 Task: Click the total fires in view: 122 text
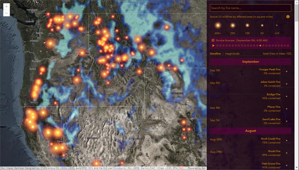coord(277,54)
